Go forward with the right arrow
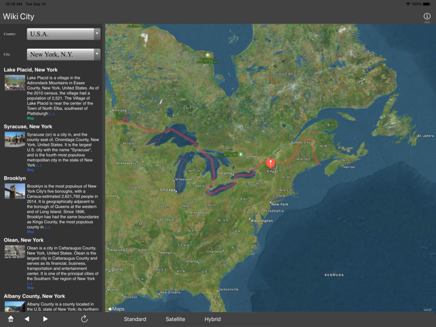This screenshot has width=436, height=327. coord(45,319)
